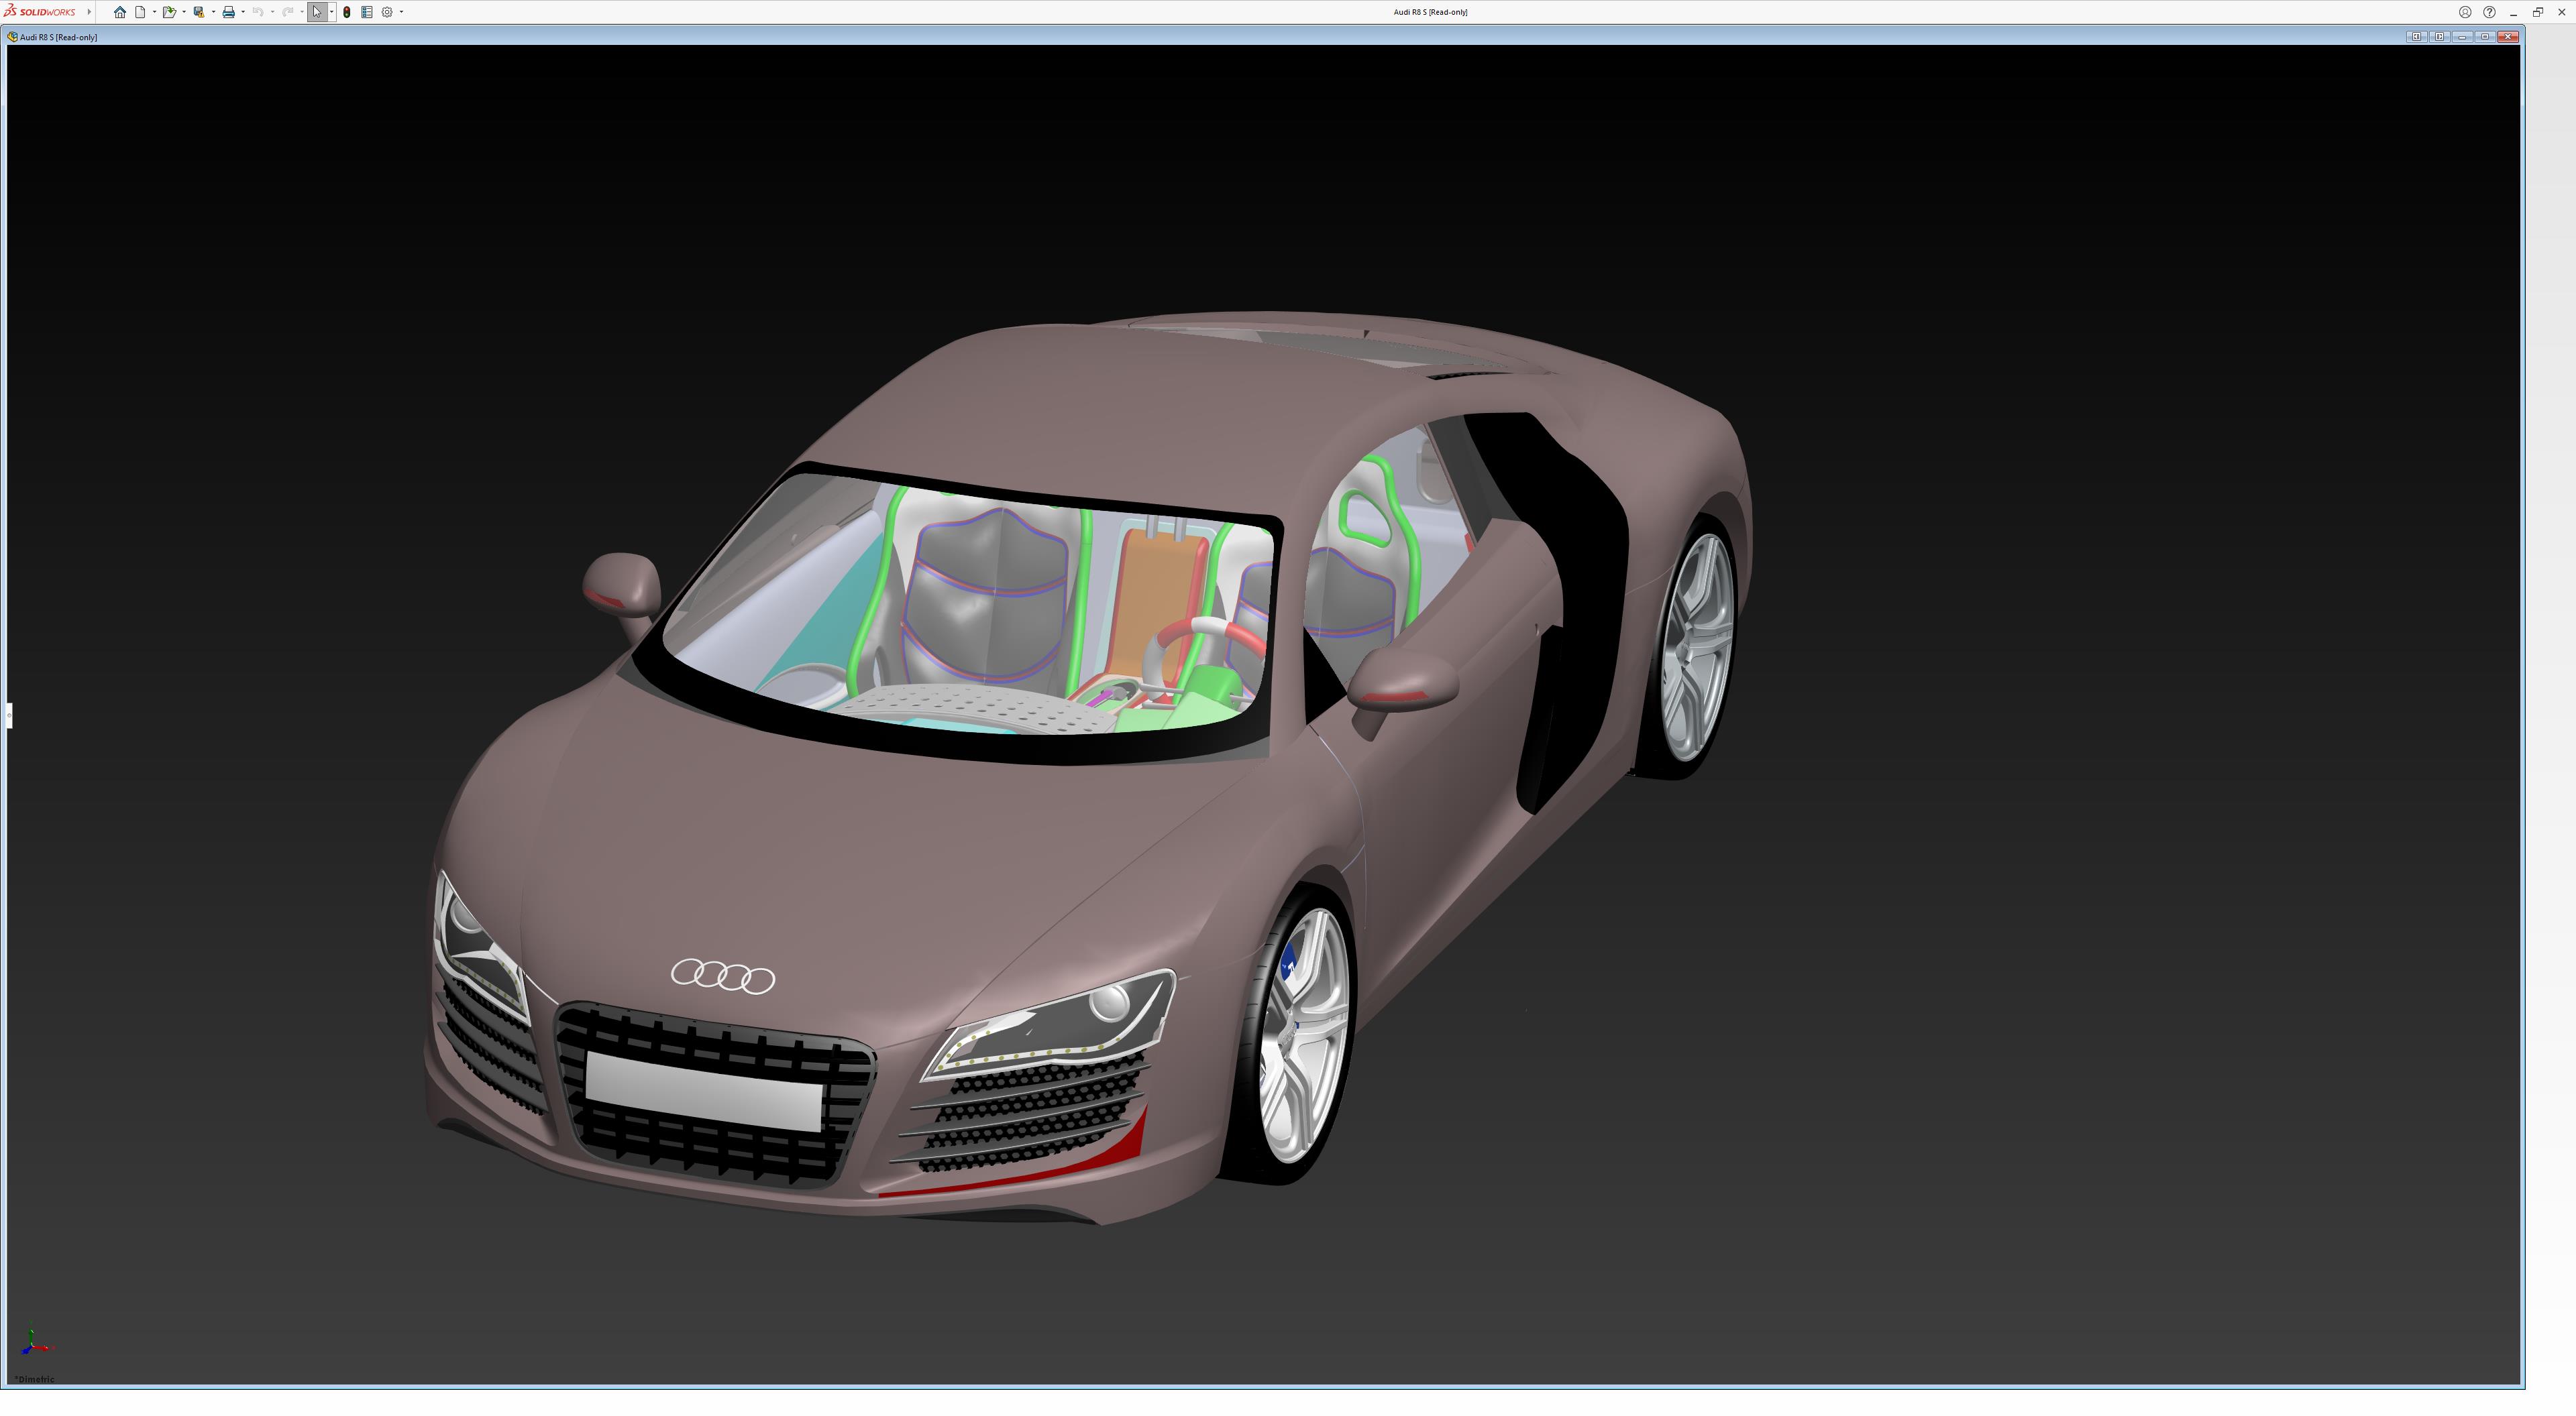Click the Home welcome icon
The width and height of the screenshot is (2576, 1416).
(x=120, y=12)
